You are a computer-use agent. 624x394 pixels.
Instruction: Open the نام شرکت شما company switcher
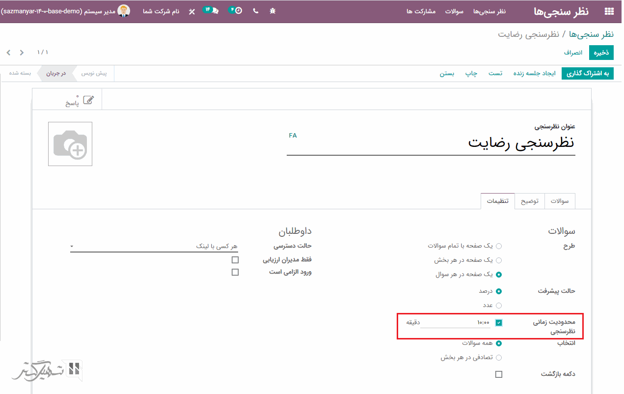(161, 11)
